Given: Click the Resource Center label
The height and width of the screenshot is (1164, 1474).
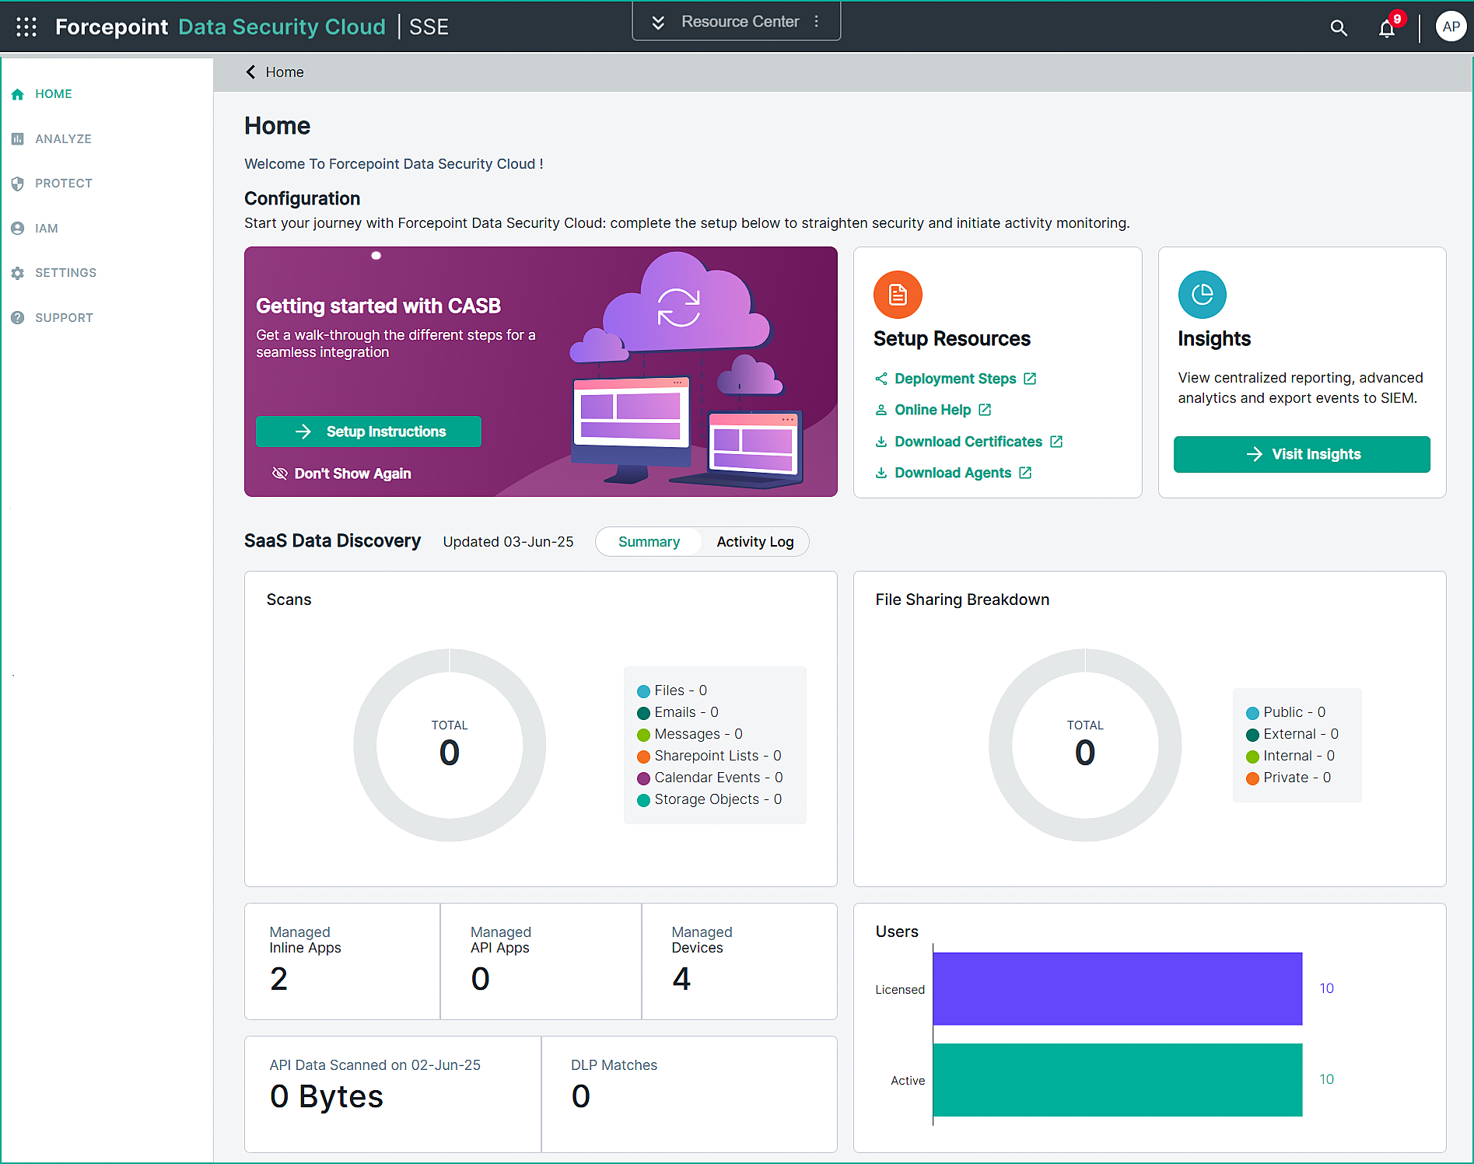Looking at the screenshot, I should tap(740, 22).
